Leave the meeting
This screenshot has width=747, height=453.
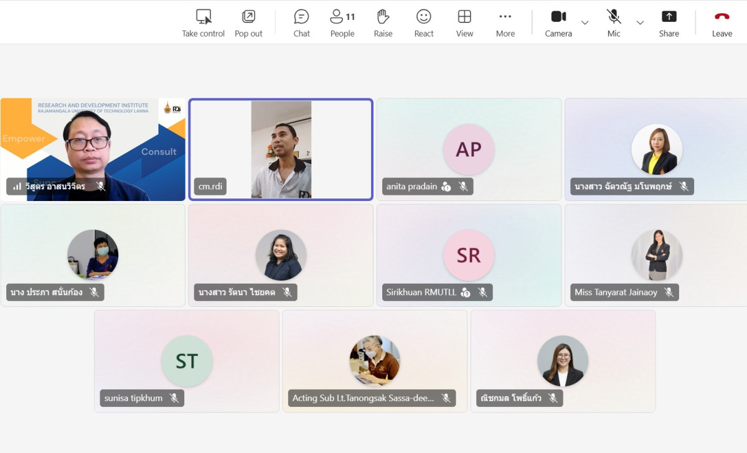[721, 17]
